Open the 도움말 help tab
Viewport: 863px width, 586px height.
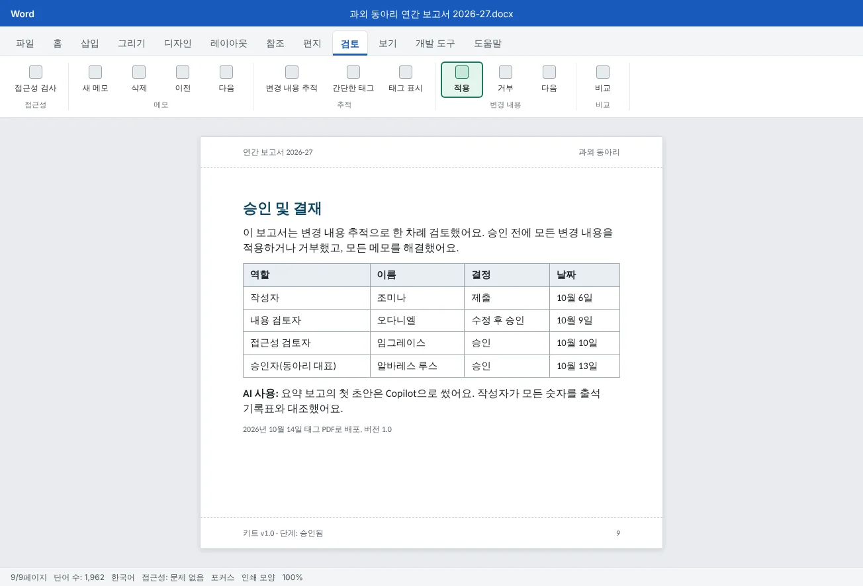488,44
